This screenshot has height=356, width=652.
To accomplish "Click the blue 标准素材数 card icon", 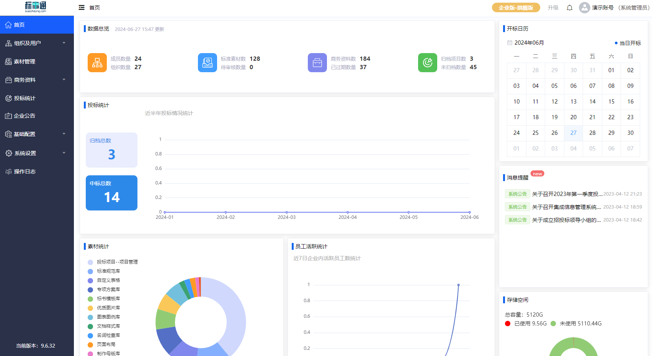I will pos(208,63).
